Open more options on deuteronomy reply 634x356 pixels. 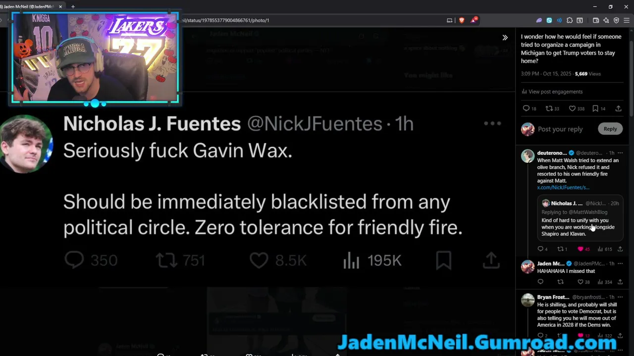(x=620, y=153)
